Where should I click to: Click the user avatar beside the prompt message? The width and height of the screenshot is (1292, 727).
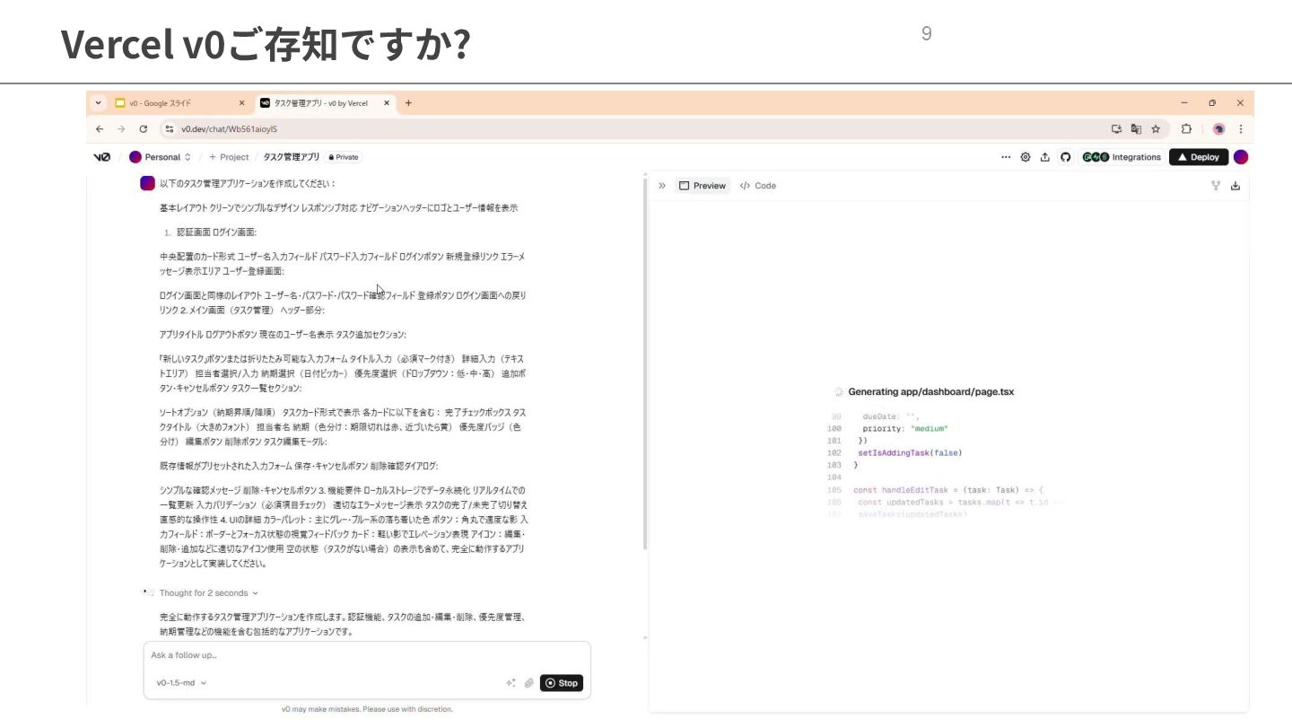coord(147,183)
